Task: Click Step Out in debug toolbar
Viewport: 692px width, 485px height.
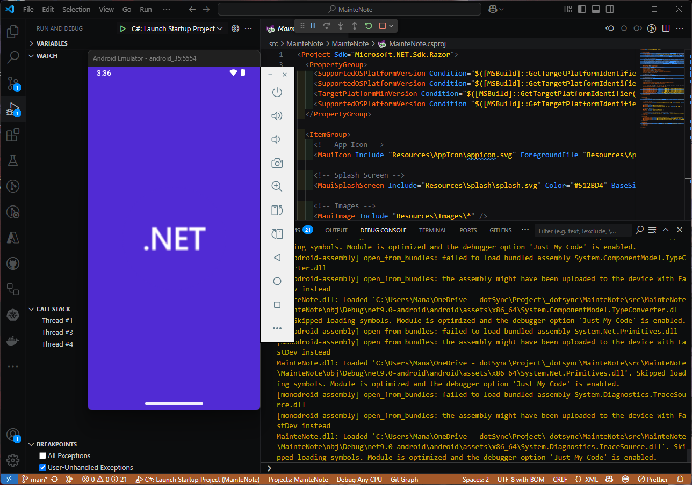Action: pyautogui.click(x=355, y=26)
